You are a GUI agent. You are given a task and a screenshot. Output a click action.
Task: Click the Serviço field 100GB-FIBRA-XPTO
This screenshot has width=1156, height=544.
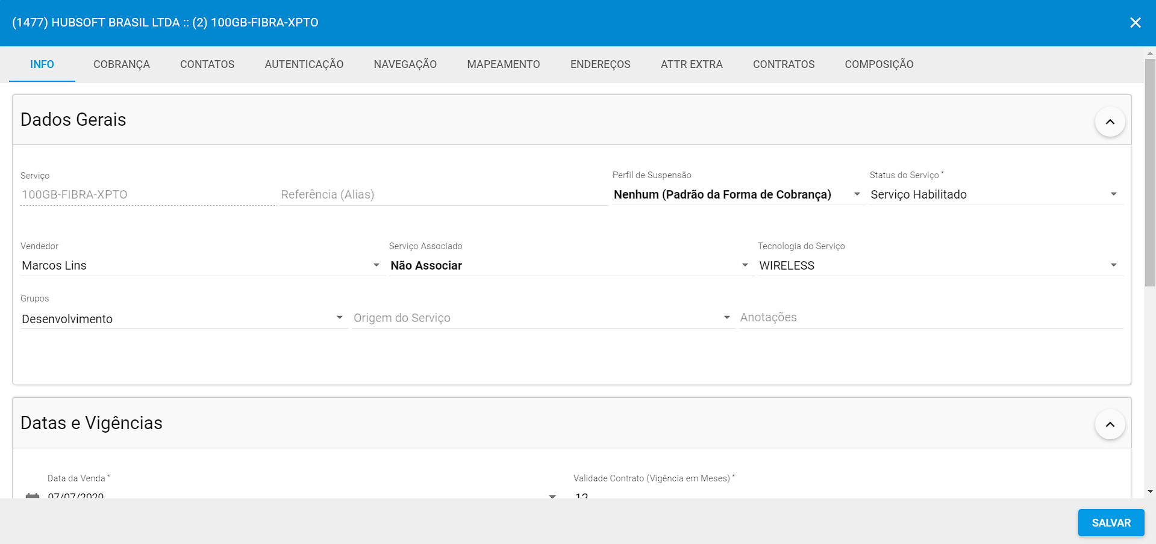pos(148,194)
